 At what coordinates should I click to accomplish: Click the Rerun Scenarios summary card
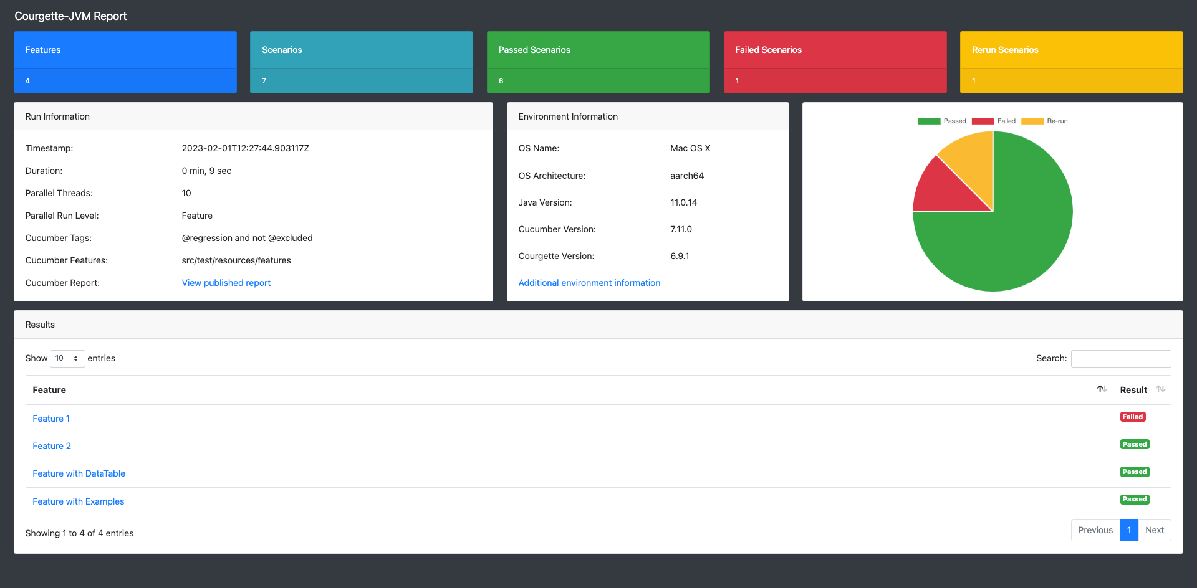coord(1072,62)
